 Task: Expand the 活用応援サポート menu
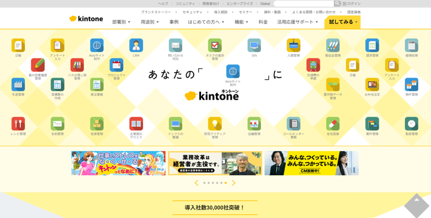click(x=297, y=22)
